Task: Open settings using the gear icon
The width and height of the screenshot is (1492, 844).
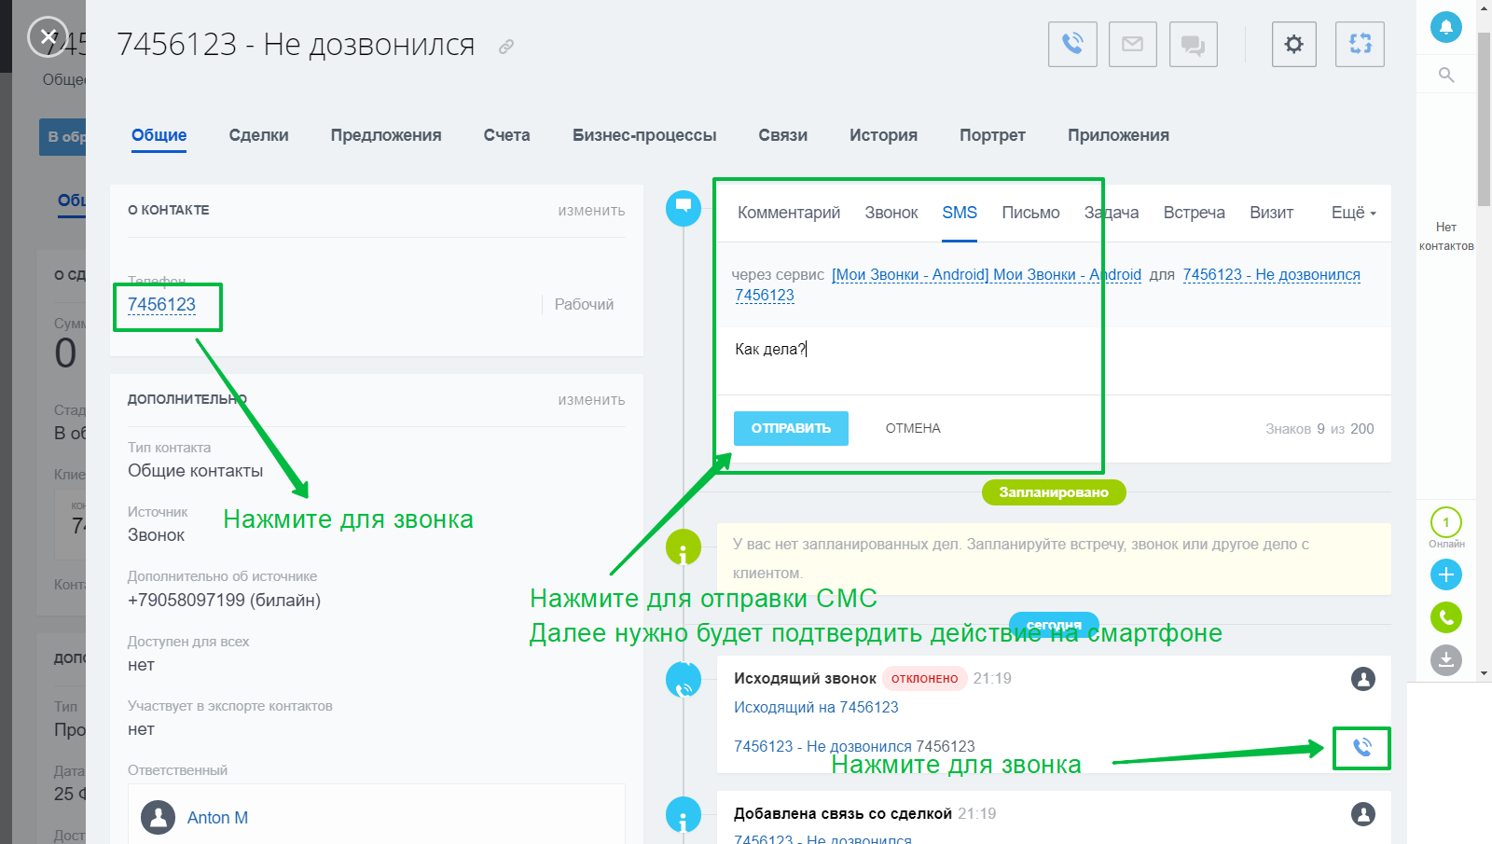Action: [1293, 44]
